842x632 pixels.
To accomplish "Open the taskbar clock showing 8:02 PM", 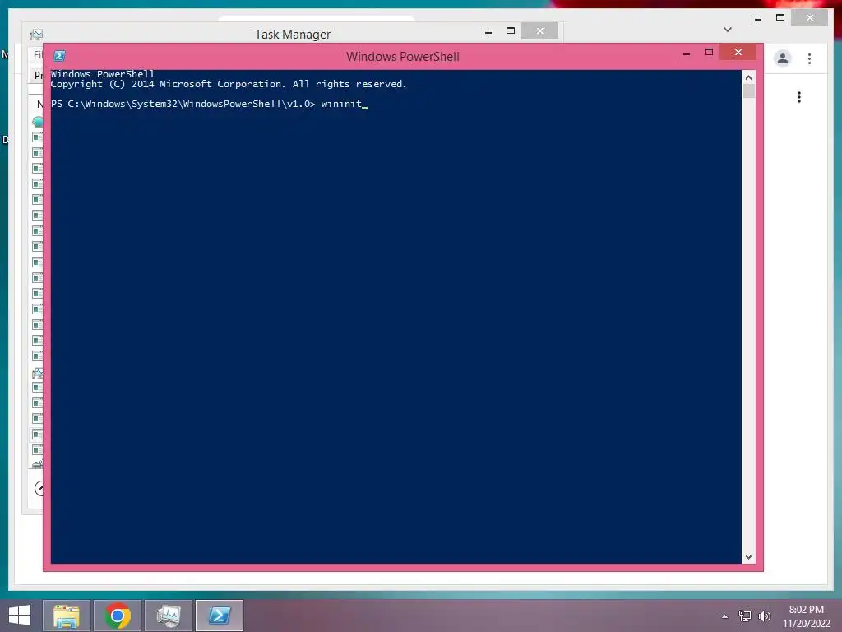I will 806,616.
